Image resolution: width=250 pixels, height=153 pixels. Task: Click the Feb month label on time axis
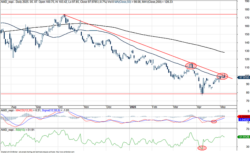155,107
